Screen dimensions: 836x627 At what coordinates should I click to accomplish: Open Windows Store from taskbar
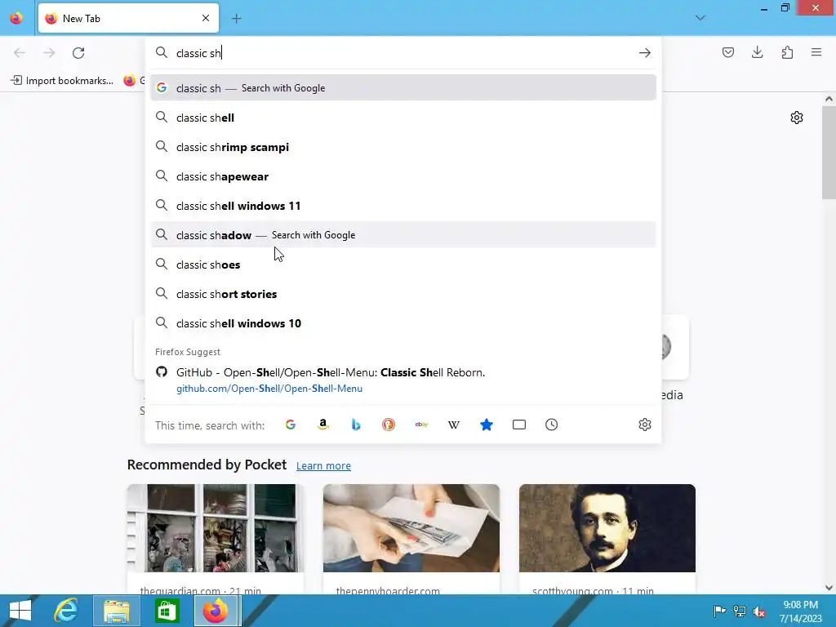[167, 611]
